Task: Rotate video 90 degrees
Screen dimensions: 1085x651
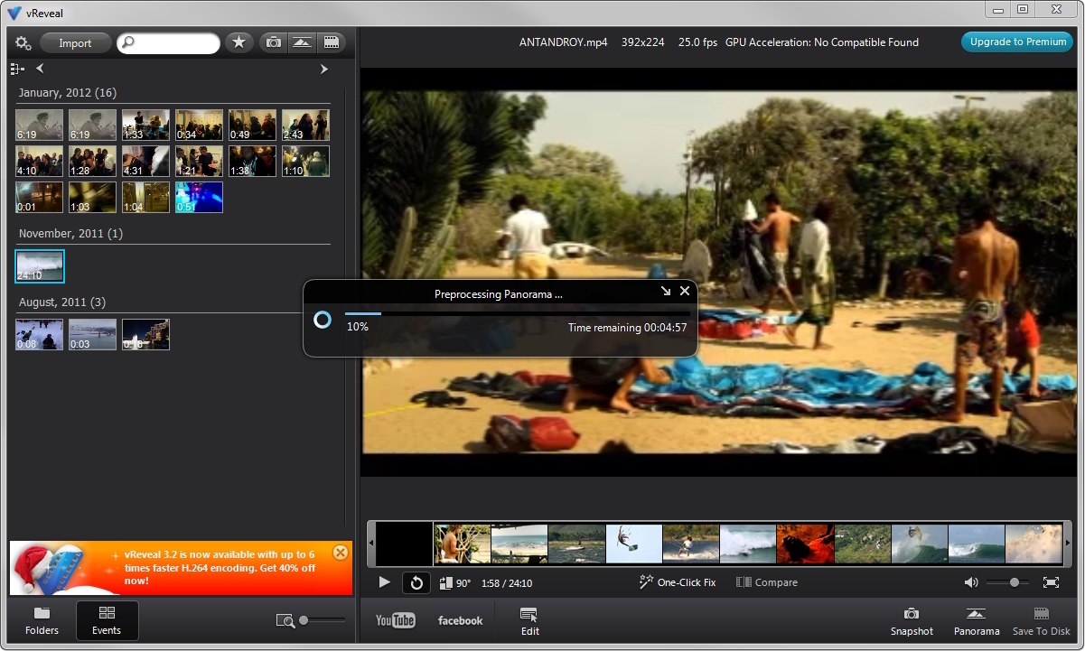Action: [455, 583]
